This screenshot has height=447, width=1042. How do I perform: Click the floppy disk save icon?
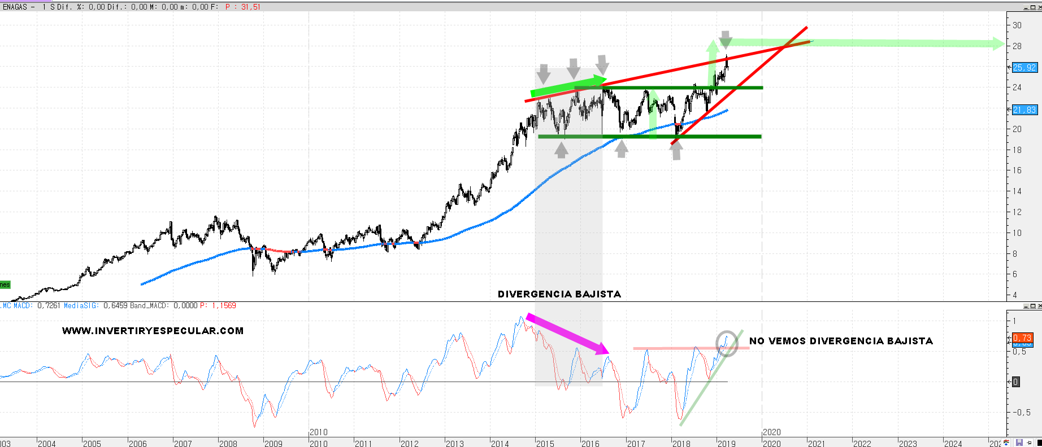tap(1019, 443)
